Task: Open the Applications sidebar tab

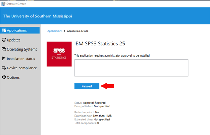Action: click(20, 30)
